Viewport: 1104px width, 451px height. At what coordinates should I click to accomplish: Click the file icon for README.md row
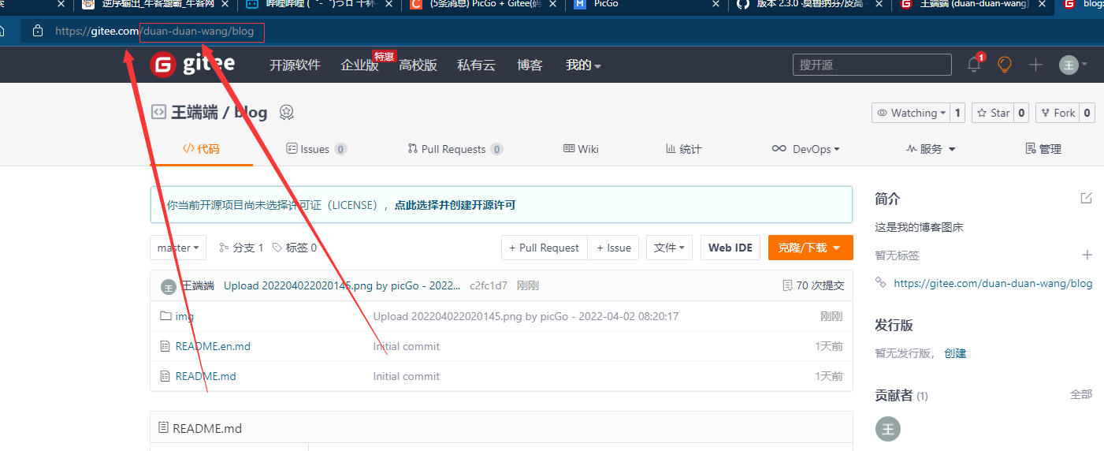click(165, 376)
